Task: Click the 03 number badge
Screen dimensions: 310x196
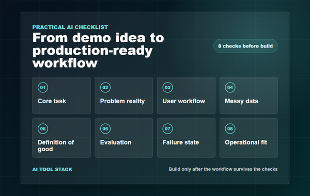Action: 167,88
